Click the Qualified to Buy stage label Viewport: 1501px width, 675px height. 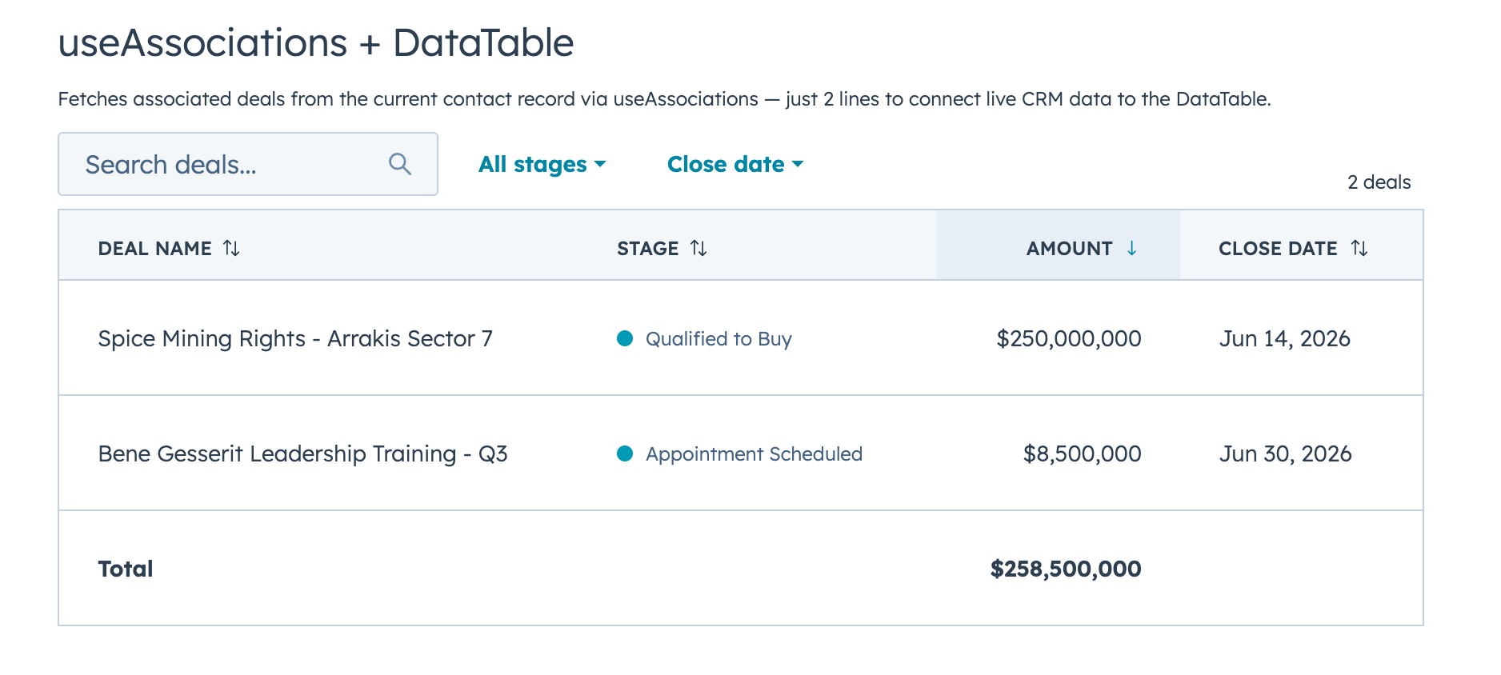[x=718, y=338]
